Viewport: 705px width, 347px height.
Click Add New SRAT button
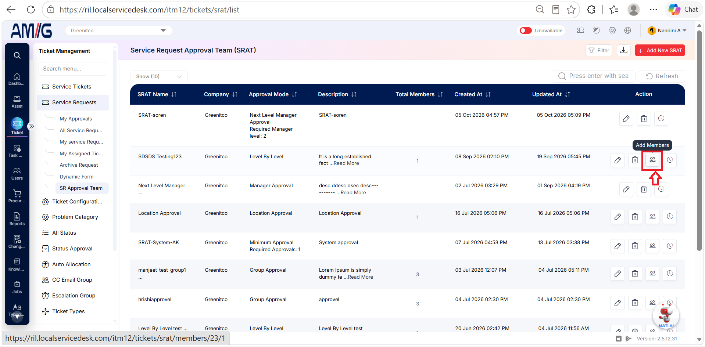(x=660, y=50)
